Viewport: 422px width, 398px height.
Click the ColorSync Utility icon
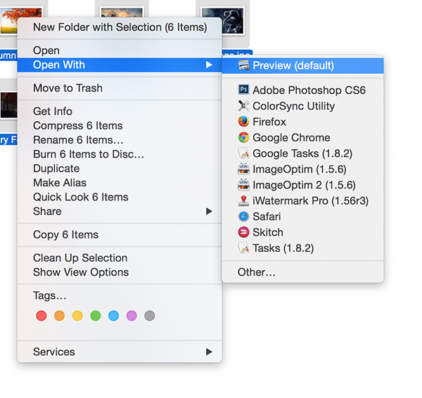click(244, 105)
